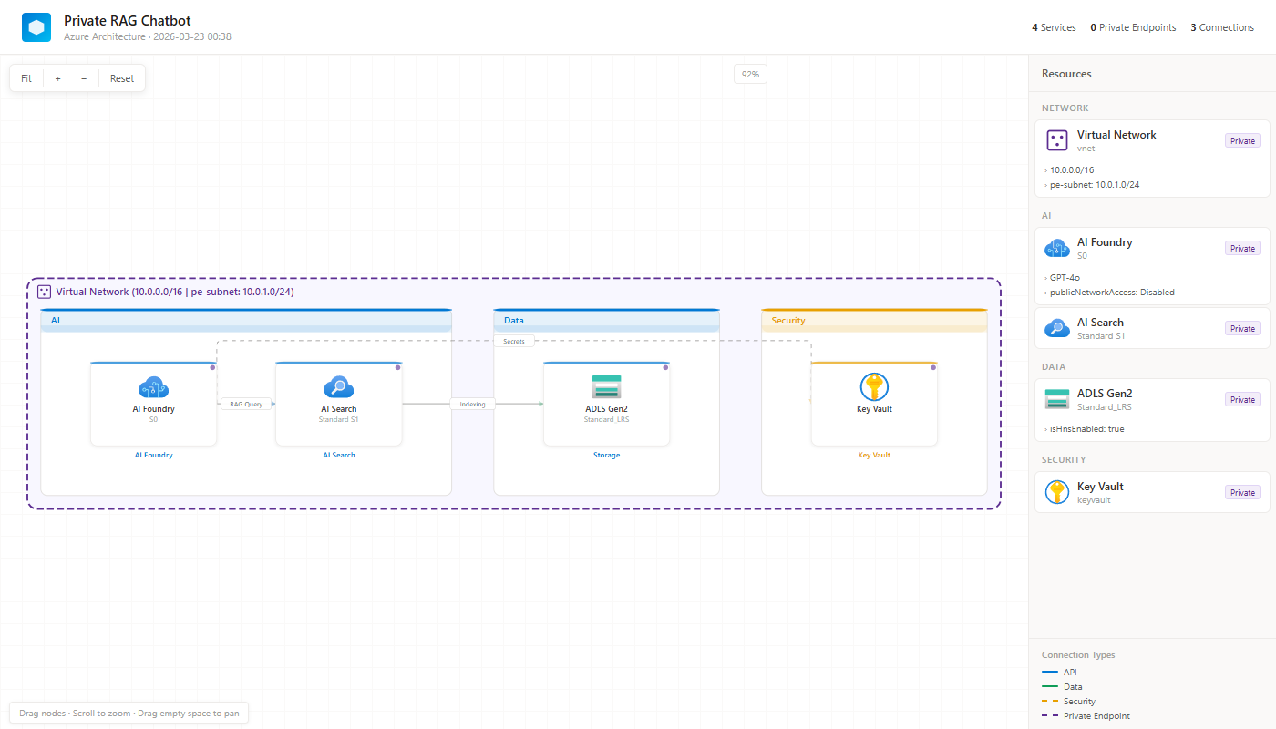Click the "Standard_LRS" SKU in sidebar card
1276x729 pixels.
(1105, 407)
